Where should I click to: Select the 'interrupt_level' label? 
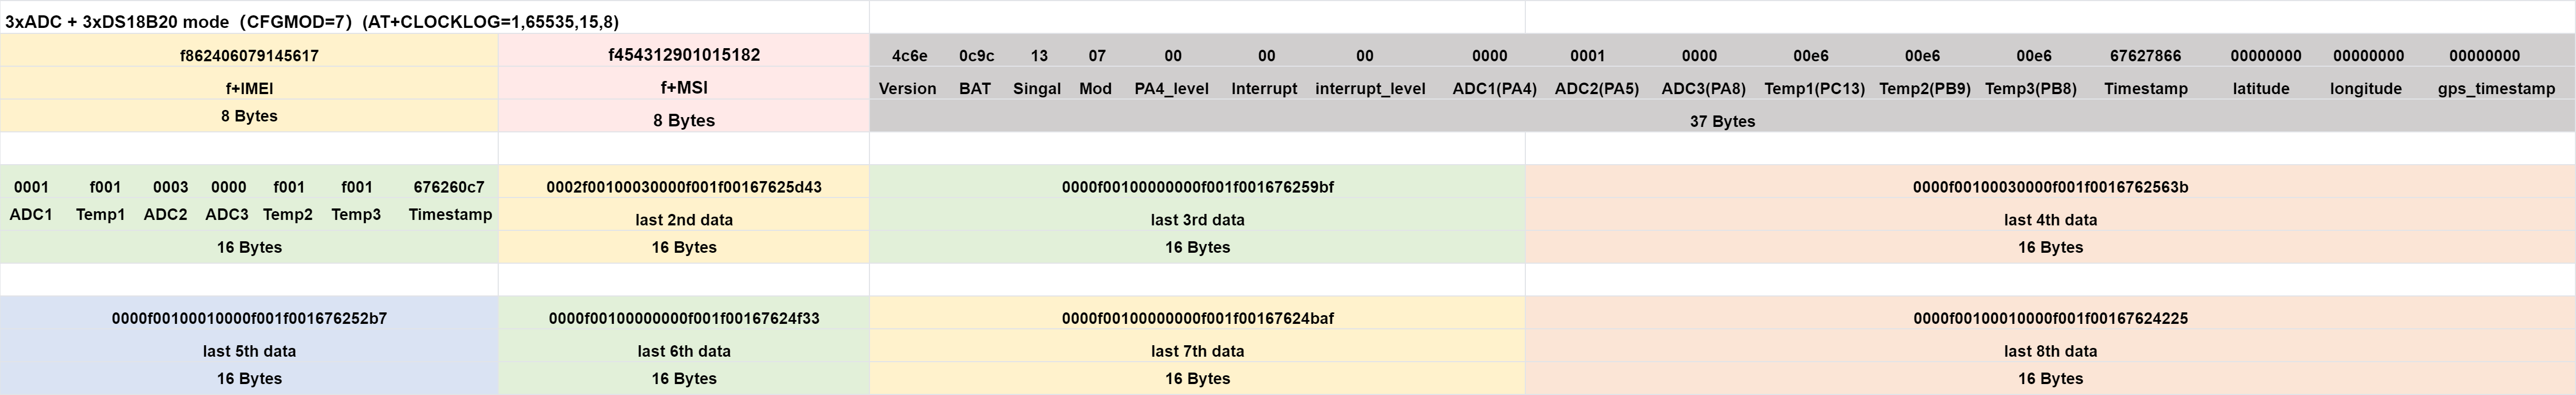(1370, 89)
